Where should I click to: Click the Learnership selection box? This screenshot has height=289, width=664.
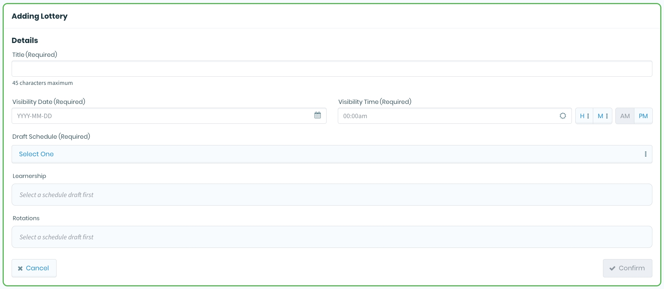(332, 194)
